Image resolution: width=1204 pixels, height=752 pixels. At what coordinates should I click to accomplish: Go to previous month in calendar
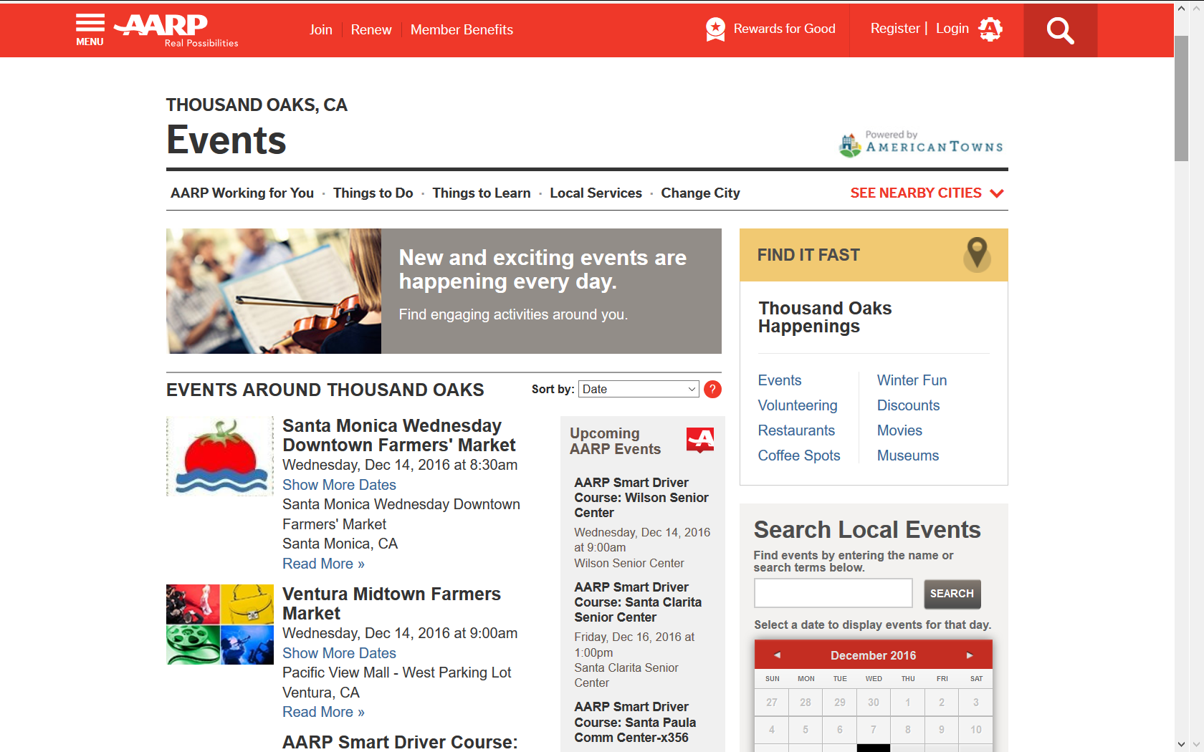click(777, 655)
